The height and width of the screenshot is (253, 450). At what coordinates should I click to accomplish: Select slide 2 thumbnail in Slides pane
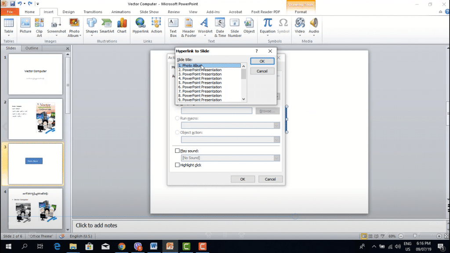[35, 119]
